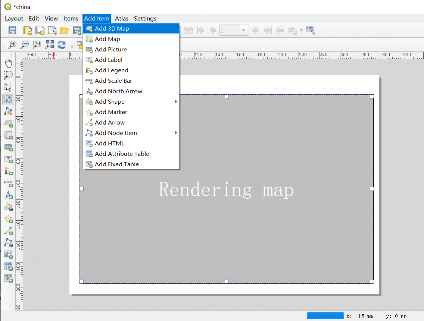Open the atlas page number dropdown
The height and width of the screenshot is (321, 424).
click(x=244, y=30)
